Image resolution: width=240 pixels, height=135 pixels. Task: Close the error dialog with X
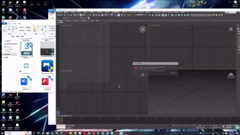[x=177, y=63]
